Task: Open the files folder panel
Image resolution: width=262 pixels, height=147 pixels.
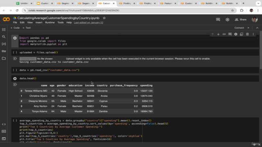Action: coord(4,58)
